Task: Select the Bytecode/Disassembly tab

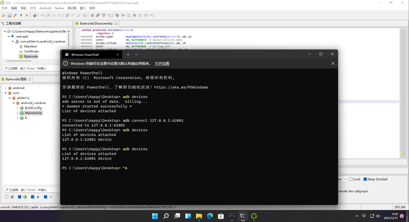Action: [x=96, y=23]
